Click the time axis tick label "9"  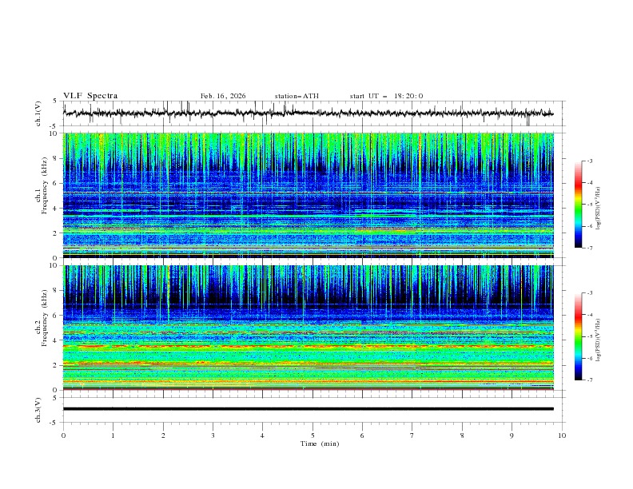[x=512, y=435]
